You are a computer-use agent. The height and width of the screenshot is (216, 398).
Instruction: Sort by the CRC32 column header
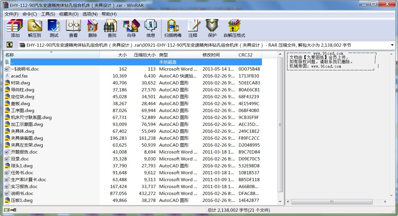[x=249, y=55]
